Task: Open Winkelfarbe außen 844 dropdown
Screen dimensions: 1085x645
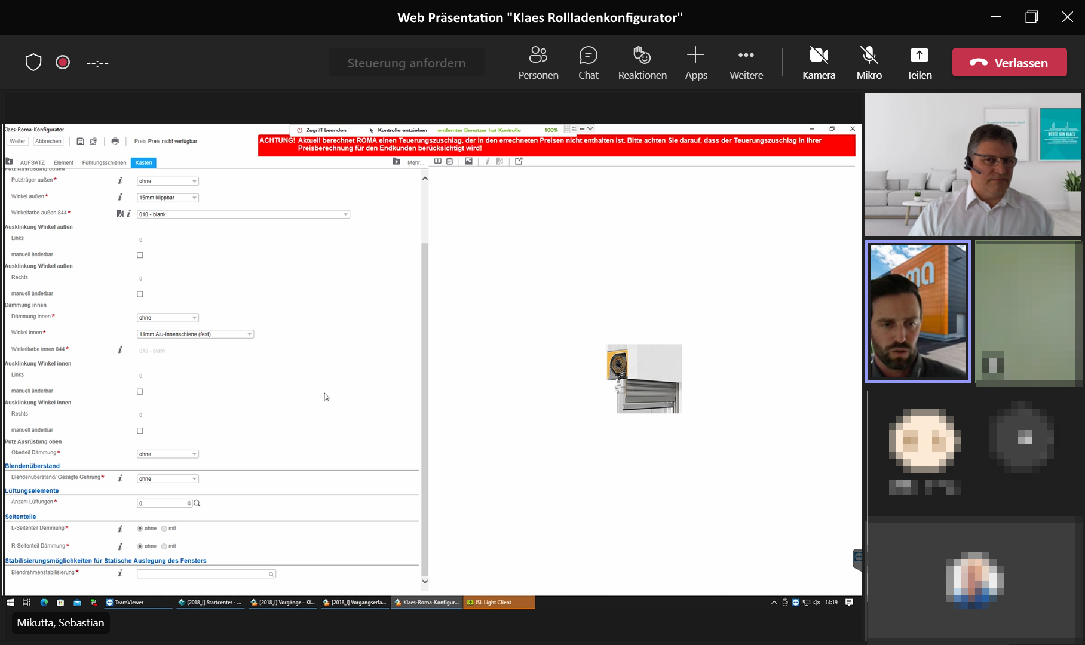Action: pyautogui.click(x=243, y=214)
